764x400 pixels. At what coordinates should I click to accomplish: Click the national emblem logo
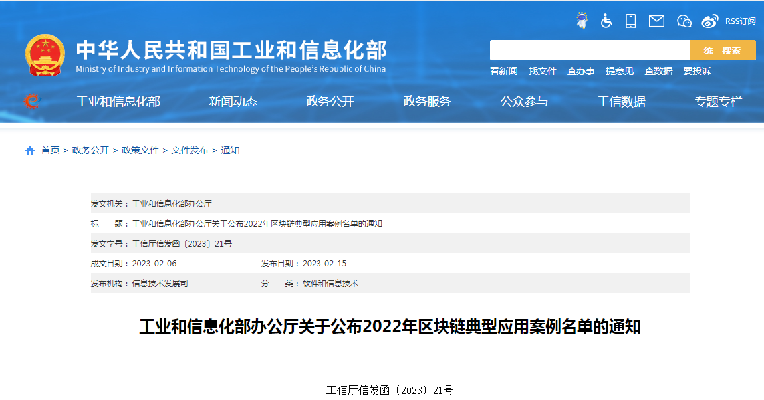(45, 55)
